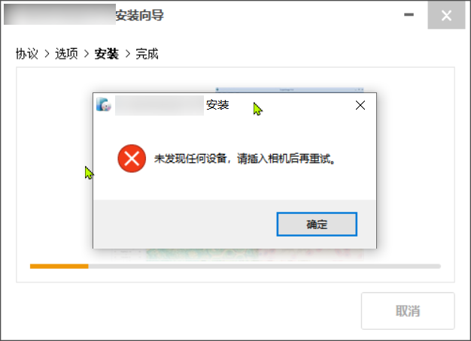Click the orange filled part of progress bar
Image resolution: width=471 pixels, height=341 pixels.
[59, 267]
